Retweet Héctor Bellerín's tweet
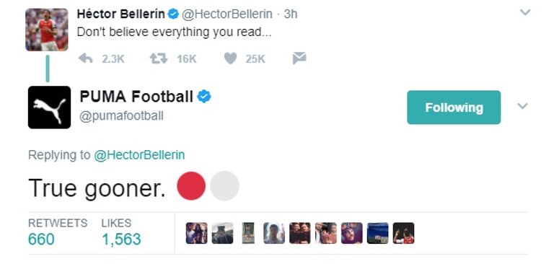Image resolution: width=554 pixels, height=264 pixels. pyautogui.click(x=159, y=58)
